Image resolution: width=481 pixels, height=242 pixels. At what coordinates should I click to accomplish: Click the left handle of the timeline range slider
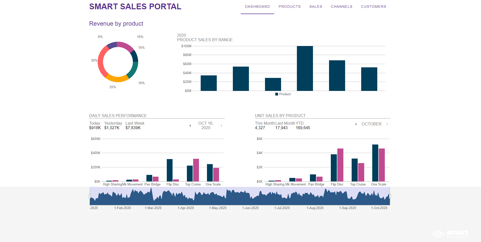point(90,196)
